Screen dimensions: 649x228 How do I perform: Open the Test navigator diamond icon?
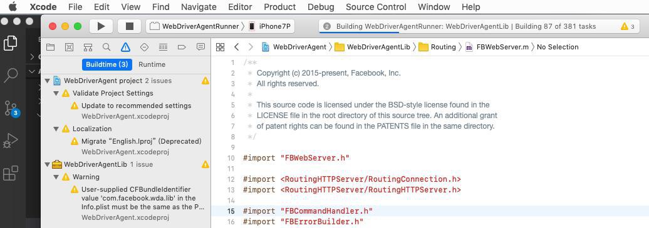click(x=145, y=47)
